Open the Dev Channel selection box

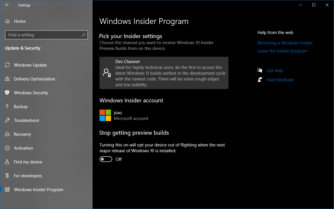[x=164, y=73]
